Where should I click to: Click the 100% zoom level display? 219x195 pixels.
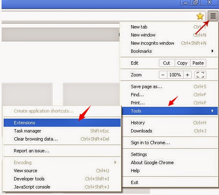pyautogui.click(x=175, y=75)
